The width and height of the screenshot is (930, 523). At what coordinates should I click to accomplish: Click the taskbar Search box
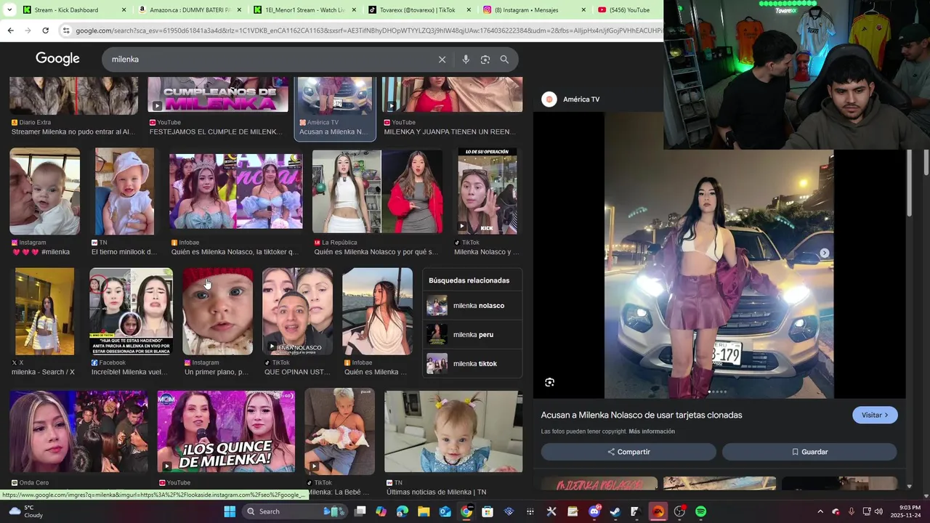294,511
